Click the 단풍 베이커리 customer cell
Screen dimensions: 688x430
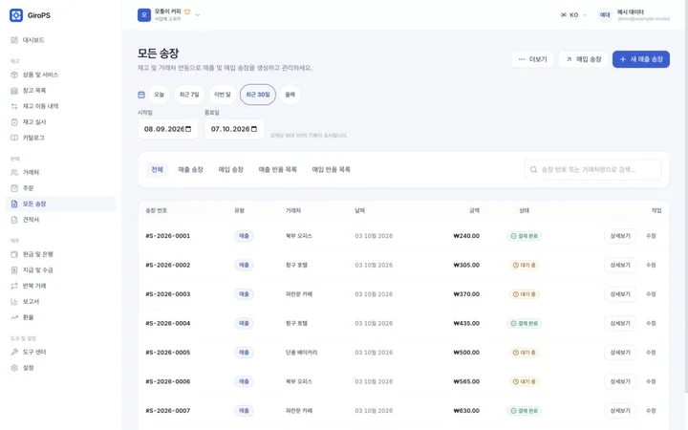pos(301,353)
